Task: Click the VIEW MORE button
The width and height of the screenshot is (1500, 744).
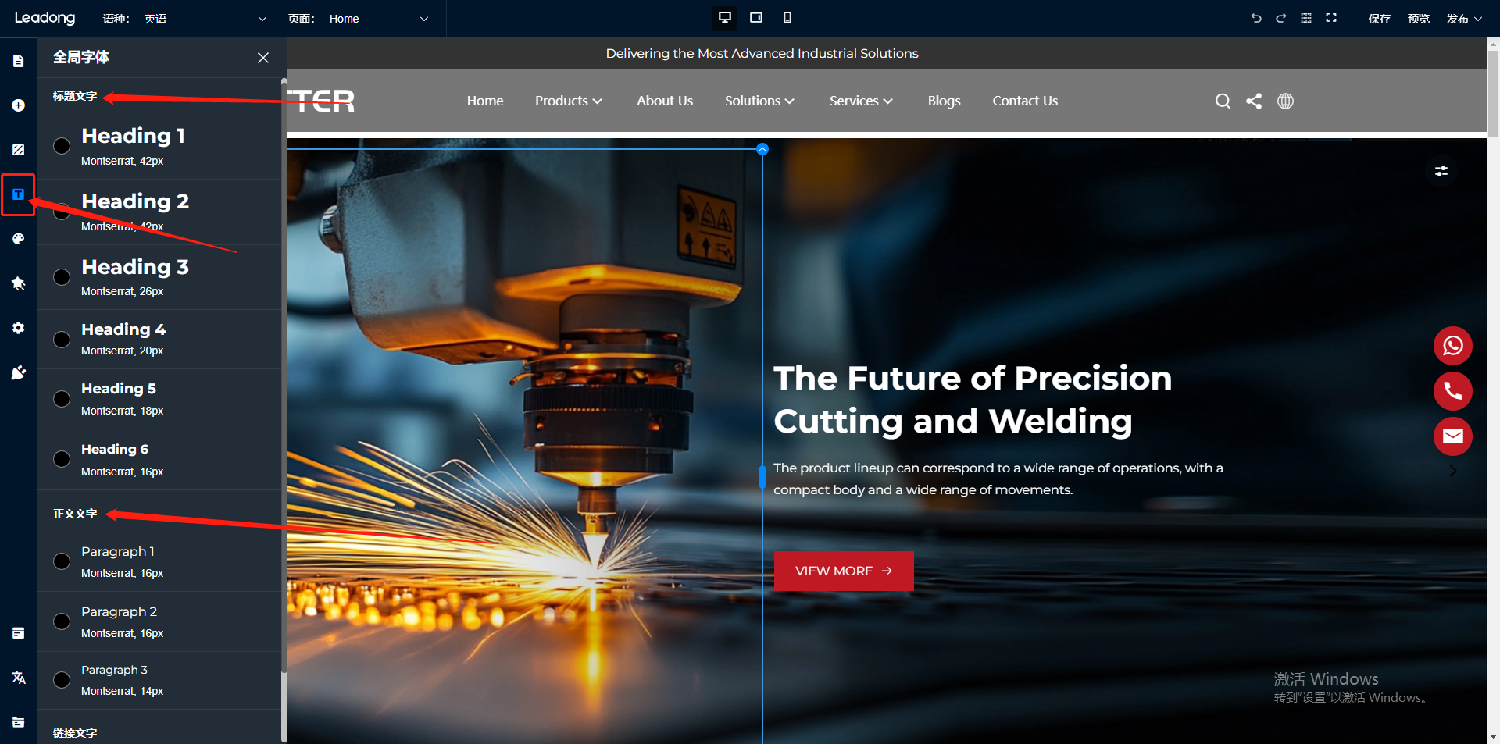Action: coord(843,571)
